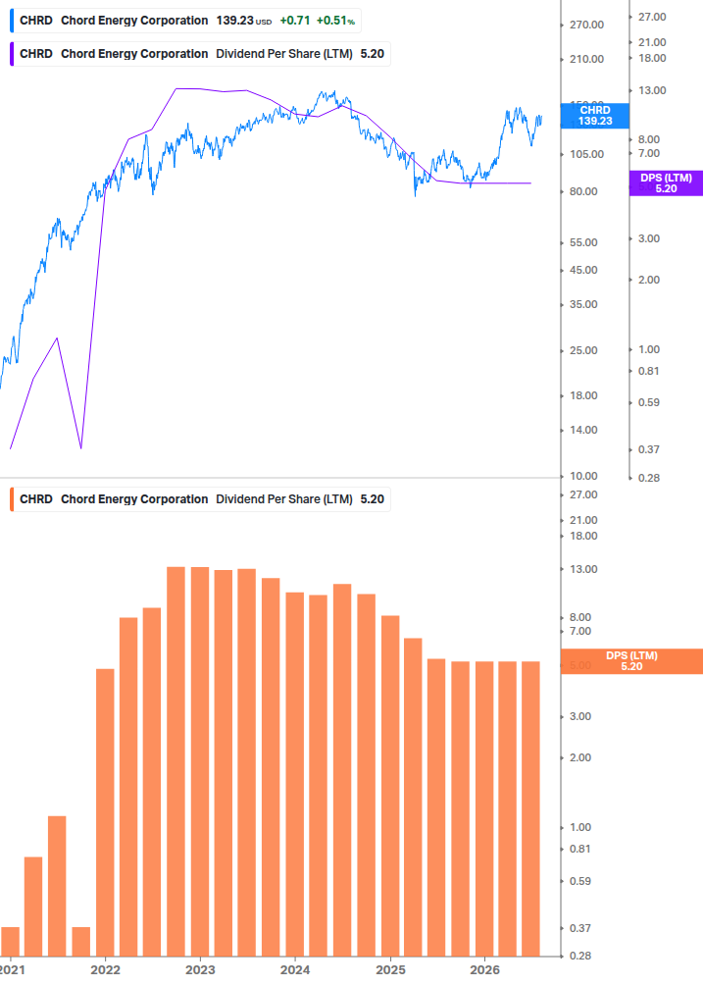
Task: Click the first full-height orange bar before 2022
Action: point(105,812)
